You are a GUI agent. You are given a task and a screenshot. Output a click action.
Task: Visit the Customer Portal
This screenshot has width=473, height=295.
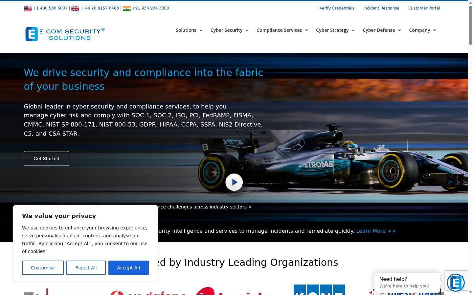(x=424, y=8)
